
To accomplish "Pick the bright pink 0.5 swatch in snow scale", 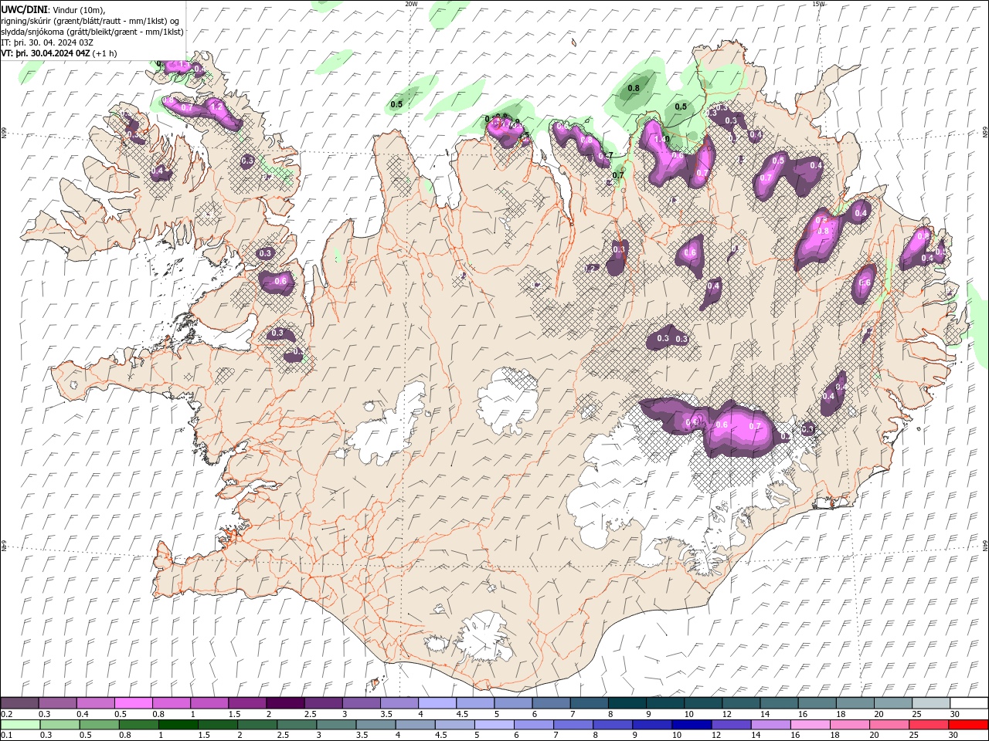I will point(133,703).
